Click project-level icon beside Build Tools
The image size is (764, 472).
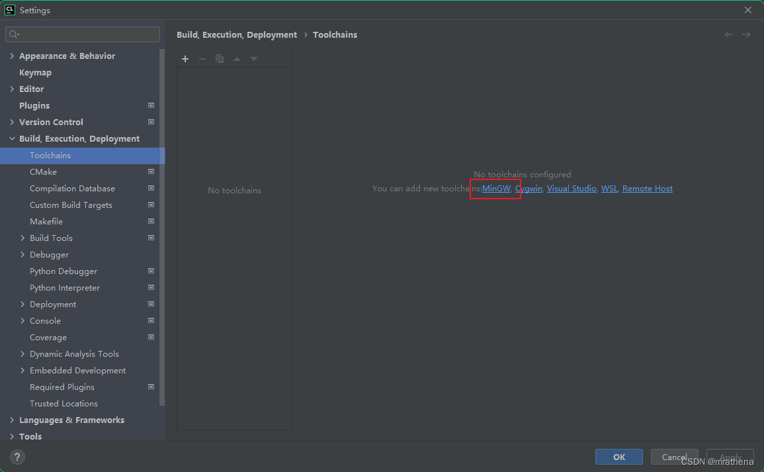point(151,238)
